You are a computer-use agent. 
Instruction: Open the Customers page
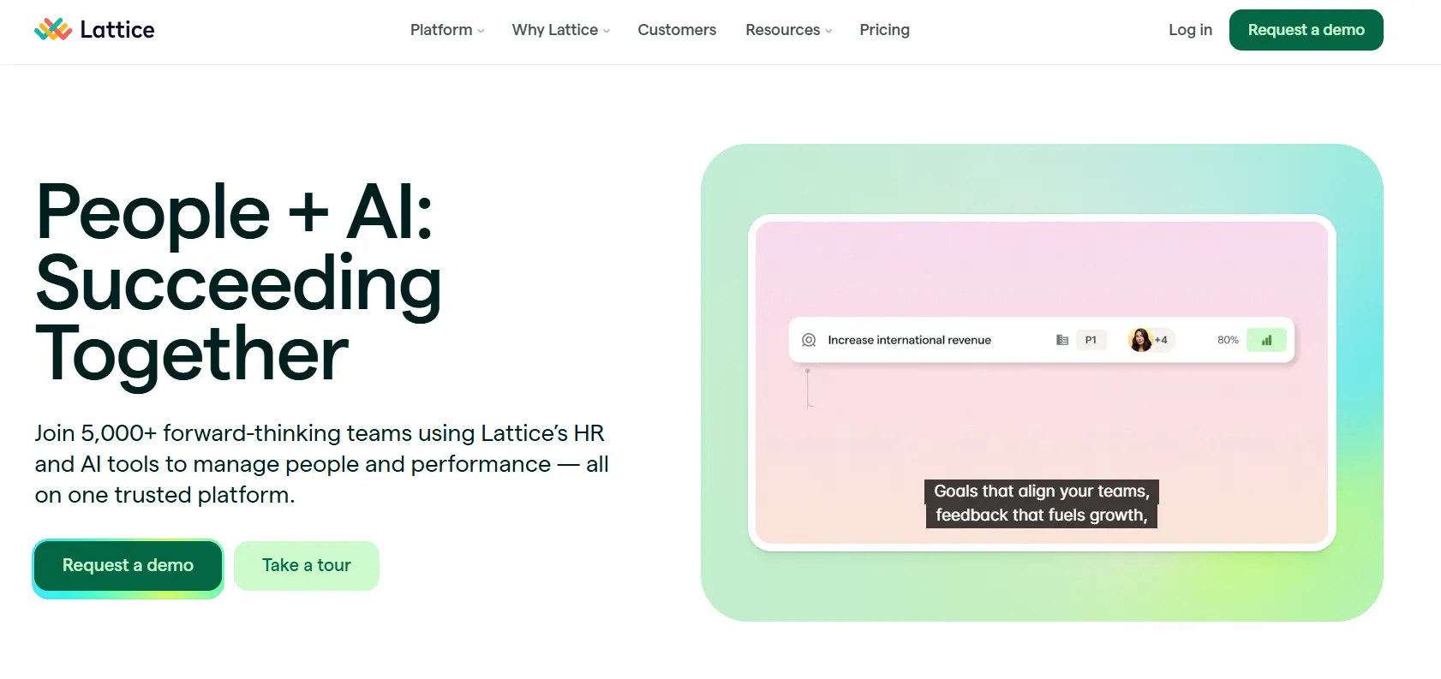(x=677, y=30)
